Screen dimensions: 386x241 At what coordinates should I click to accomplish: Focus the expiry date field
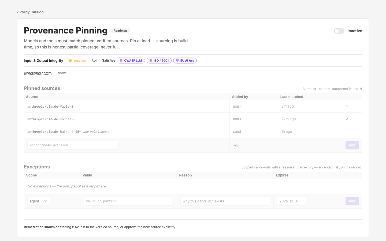[x=292, y=201]
